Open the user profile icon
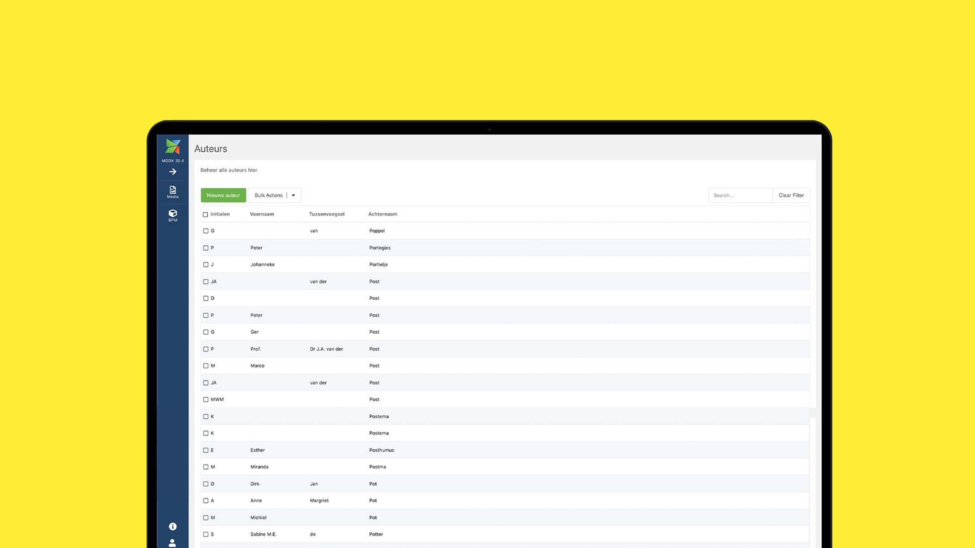Screen dimensions: 975x548 click(172, 543)
